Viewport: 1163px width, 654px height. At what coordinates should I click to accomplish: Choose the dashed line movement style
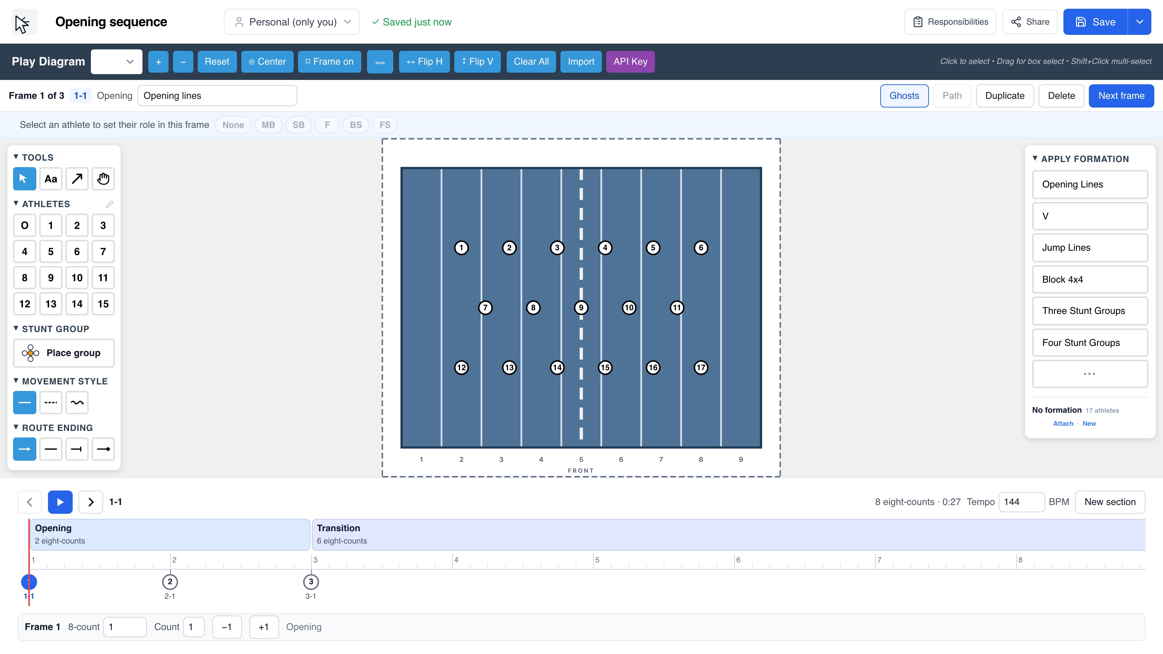51,402
